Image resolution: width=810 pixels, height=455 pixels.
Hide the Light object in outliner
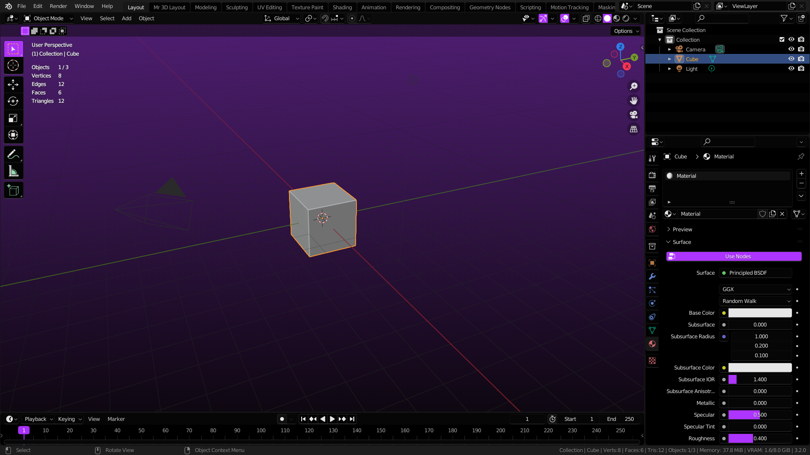pos(791,68)
